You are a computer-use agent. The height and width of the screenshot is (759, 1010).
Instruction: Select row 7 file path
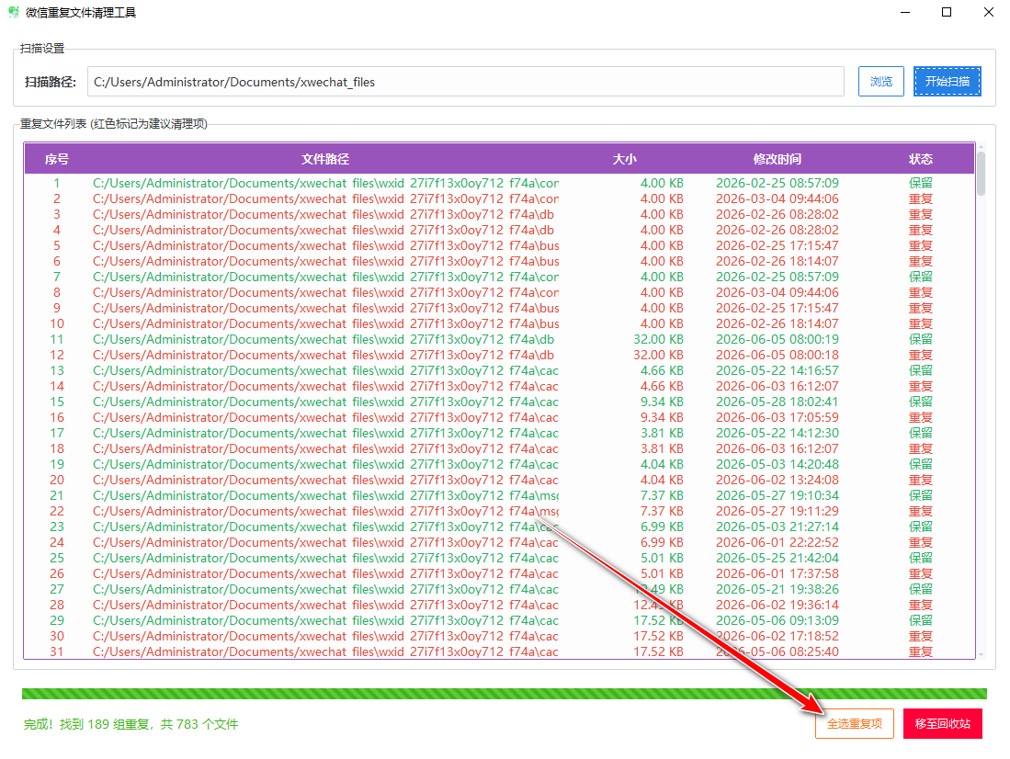click(325, 278)
